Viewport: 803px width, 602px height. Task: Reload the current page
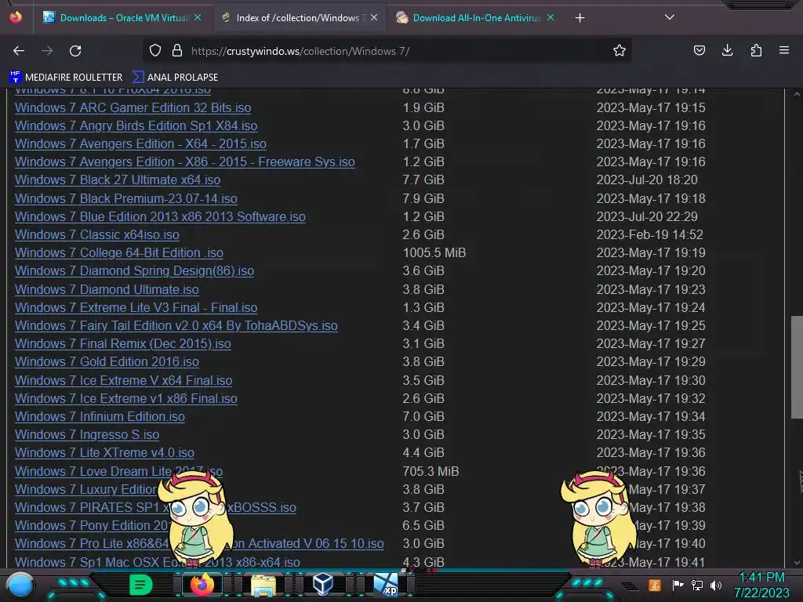[x=75, y=51]
